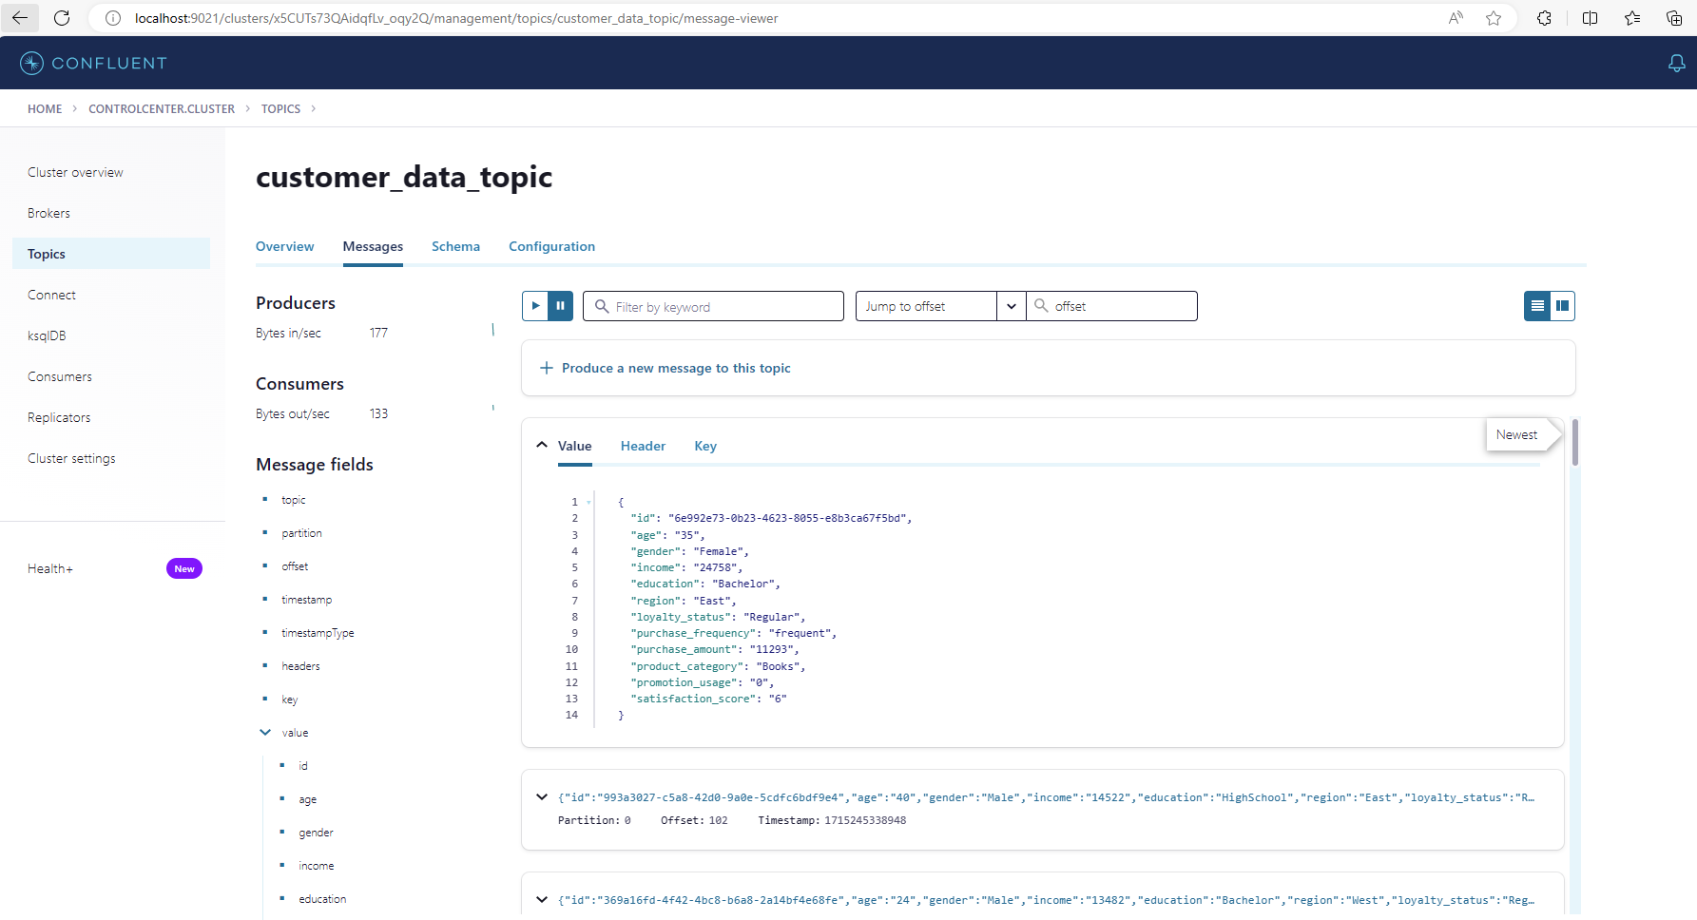The height and width of the screenshot is (920, 1697).
Task: Select the Messages tab
Action: [373, 246]
